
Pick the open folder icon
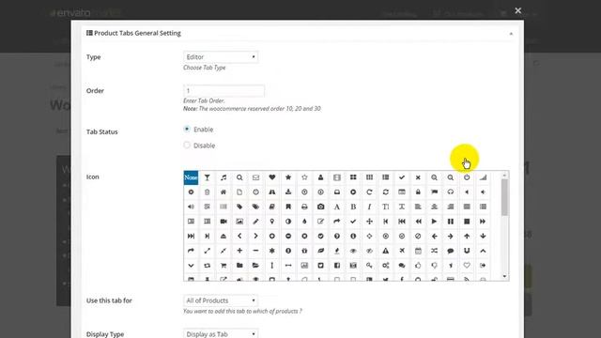[x=255, y=265]
